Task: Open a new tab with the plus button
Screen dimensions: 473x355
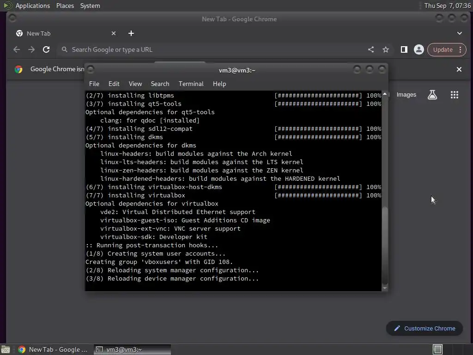Action: coord(131,33)
